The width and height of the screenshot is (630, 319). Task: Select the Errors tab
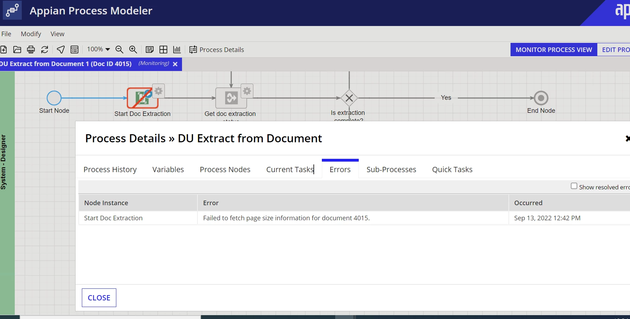(340, 169)
